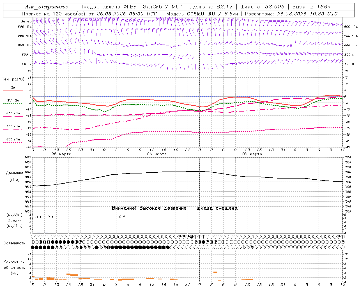Select the provider text ФГБУ "ЗапСиб УГМС"
This screenshot has width=359, height=287.
(x=153, y=7)
